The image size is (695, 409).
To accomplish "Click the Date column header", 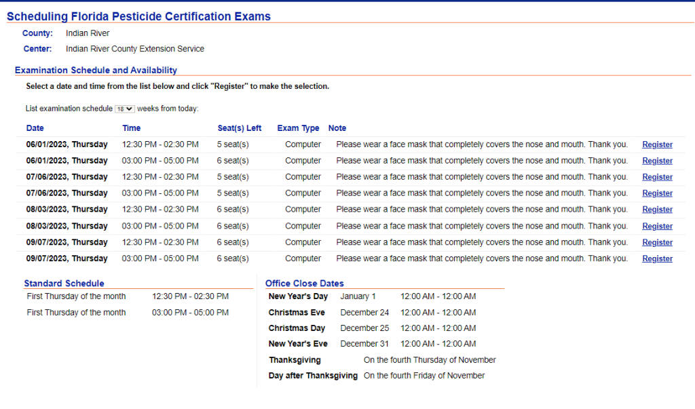I will (x=35, y=128).
